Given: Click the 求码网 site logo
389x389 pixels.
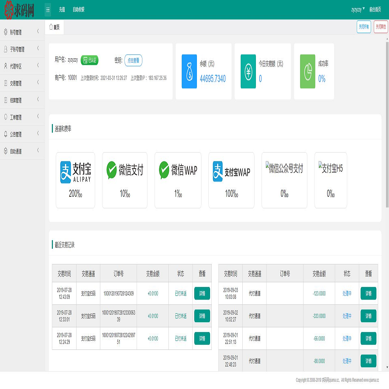Looking at the screenshot, I should [20, 10].
